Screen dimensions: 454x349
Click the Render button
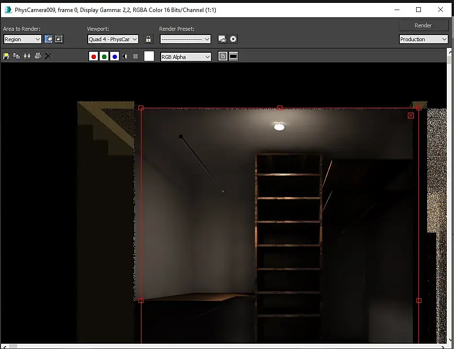tap(423, 25)
